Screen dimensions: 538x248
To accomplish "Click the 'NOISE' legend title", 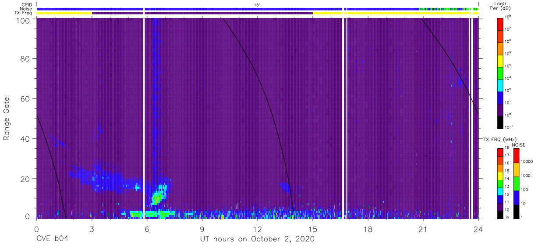I will point(519,144).
